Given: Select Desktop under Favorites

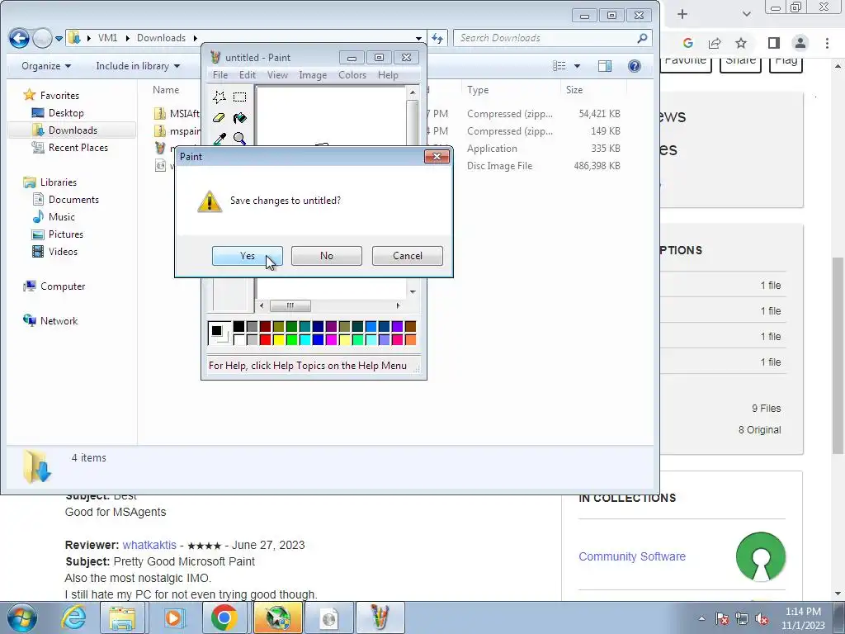Looking at the screenshot, I should click(66, 112).
